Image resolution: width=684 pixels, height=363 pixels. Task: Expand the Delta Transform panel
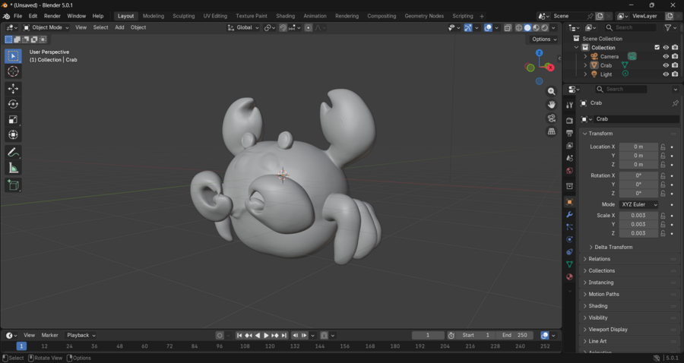pyautogui.click(x=613, y=247)
